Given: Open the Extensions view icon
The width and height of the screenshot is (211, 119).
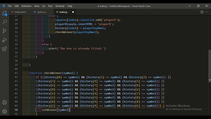Looking at the screenshot, I should [4, 49].
